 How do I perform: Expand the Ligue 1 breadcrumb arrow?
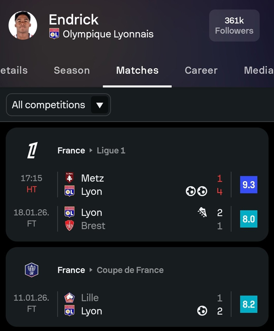pyautogui.click(x=91, y=151)
